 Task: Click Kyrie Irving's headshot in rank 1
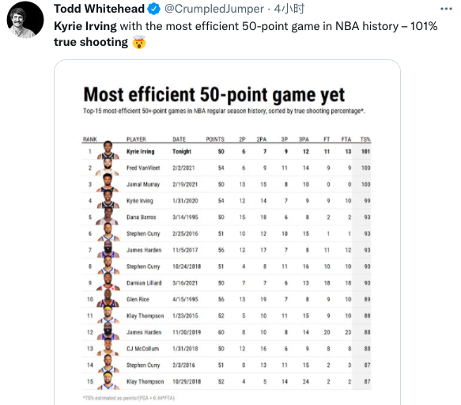click(x=108, y=150)
